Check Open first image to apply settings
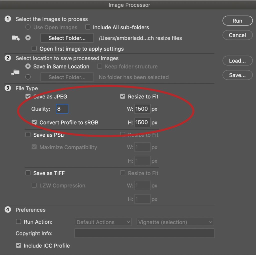Viewport: 256px width, 255px height. pos(34,48)
